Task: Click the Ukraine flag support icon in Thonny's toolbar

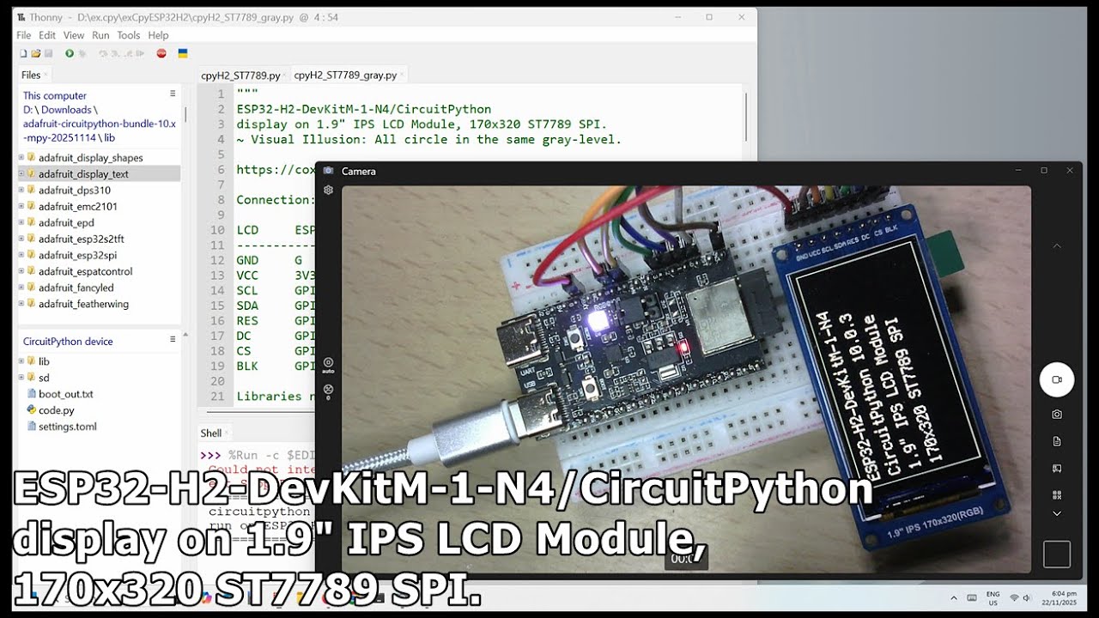Action: point(182,52)
